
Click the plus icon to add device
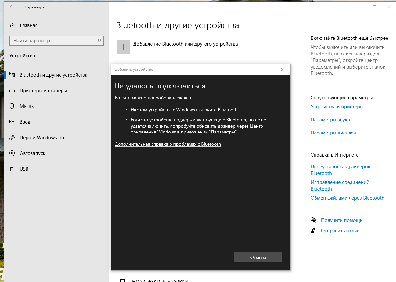click(x=123, y=47)
